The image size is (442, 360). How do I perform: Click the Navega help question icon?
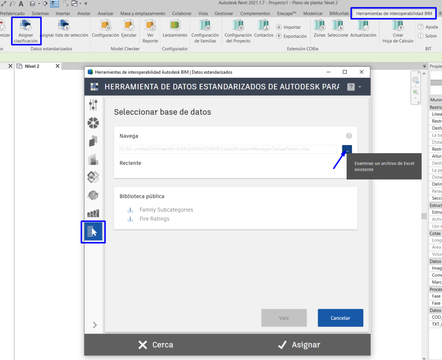[349, 136]
